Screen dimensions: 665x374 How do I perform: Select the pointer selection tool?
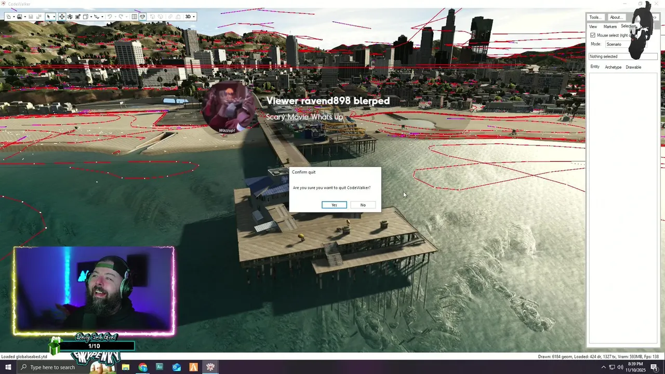(x=48, y=17)
